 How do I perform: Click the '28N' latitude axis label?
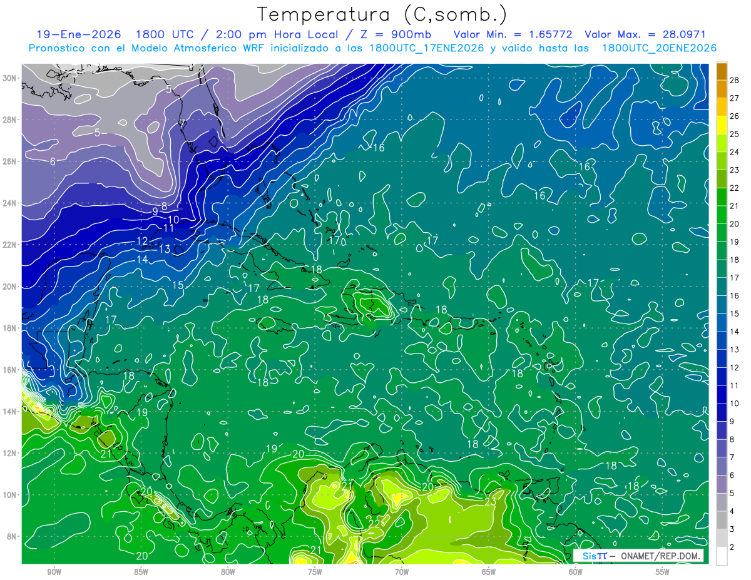click(10, 120)
